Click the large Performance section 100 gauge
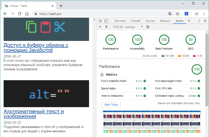 pos(197,69)
